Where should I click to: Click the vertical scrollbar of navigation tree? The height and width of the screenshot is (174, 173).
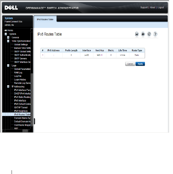32,79
